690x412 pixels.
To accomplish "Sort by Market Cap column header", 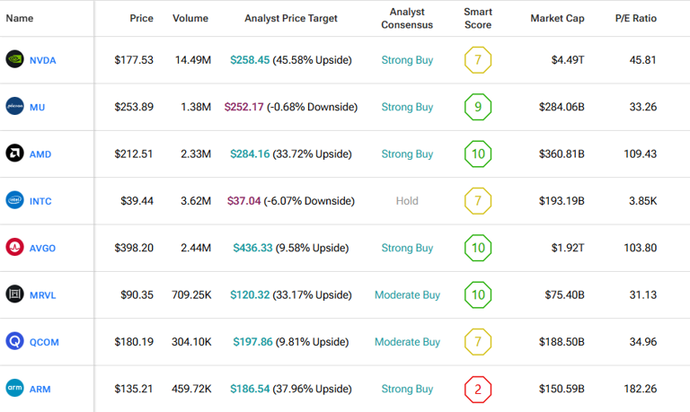I will click(557, 18).
